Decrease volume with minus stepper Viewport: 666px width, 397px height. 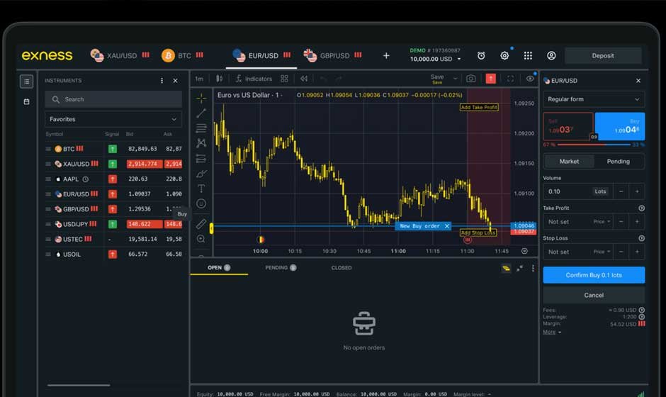(621, 191)
